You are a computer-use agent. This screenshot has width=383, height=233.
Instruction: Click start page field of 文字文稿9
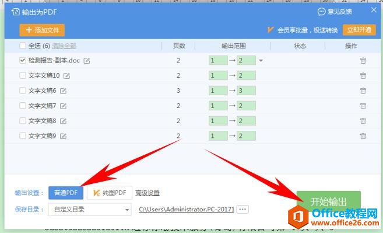[x=218, y=136]
